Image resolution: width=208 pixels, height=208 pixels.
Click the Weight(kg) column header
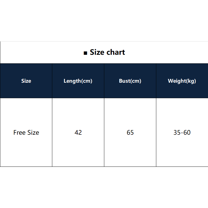tap(182, 81)
